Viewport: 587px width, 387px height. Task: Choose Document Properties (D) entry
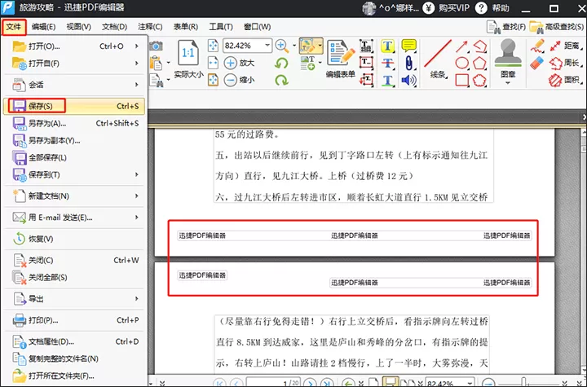tap(73, 341)
